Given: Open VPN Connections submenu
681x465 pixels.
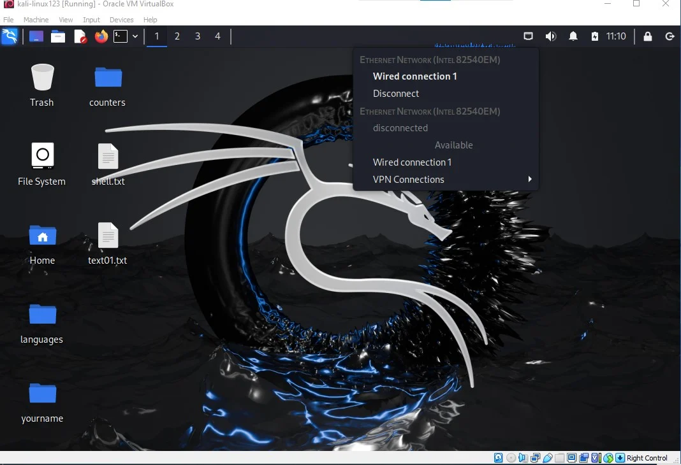Looking at the screenshot, I should (446, 180).
